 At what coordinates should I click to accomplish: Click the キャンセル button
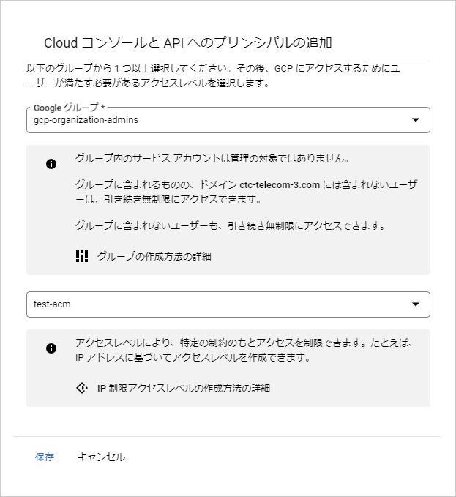(x=102, y=457)
